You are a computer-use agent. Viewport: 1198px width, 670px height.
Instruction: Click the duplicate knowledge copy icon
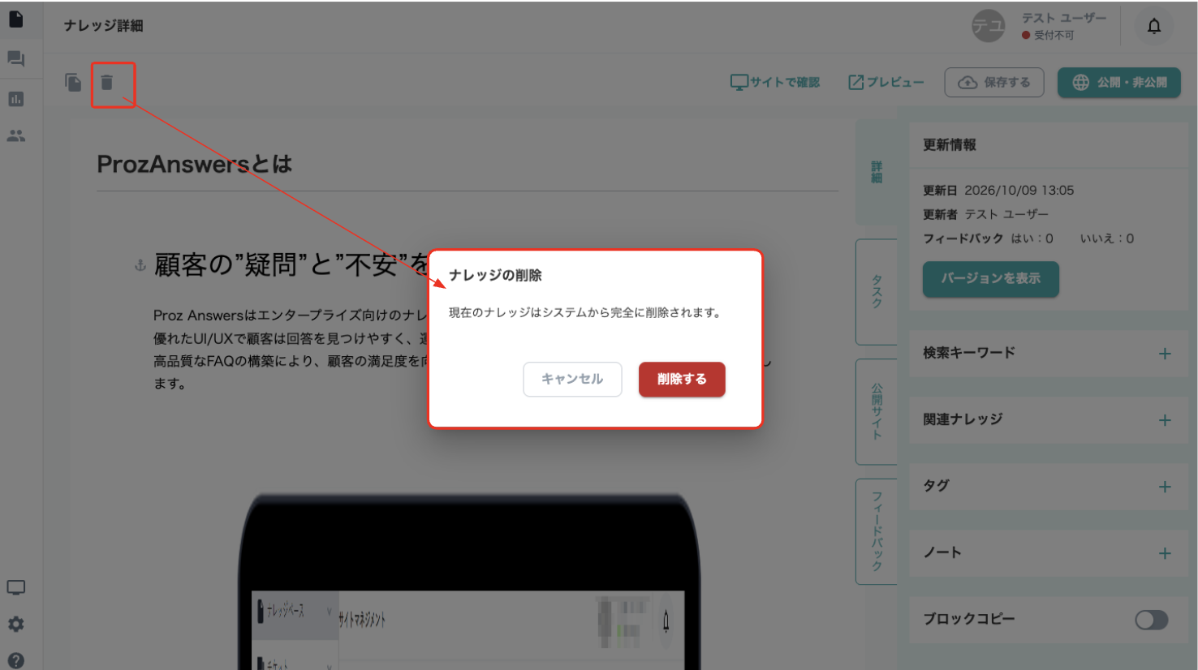(73, 82)
